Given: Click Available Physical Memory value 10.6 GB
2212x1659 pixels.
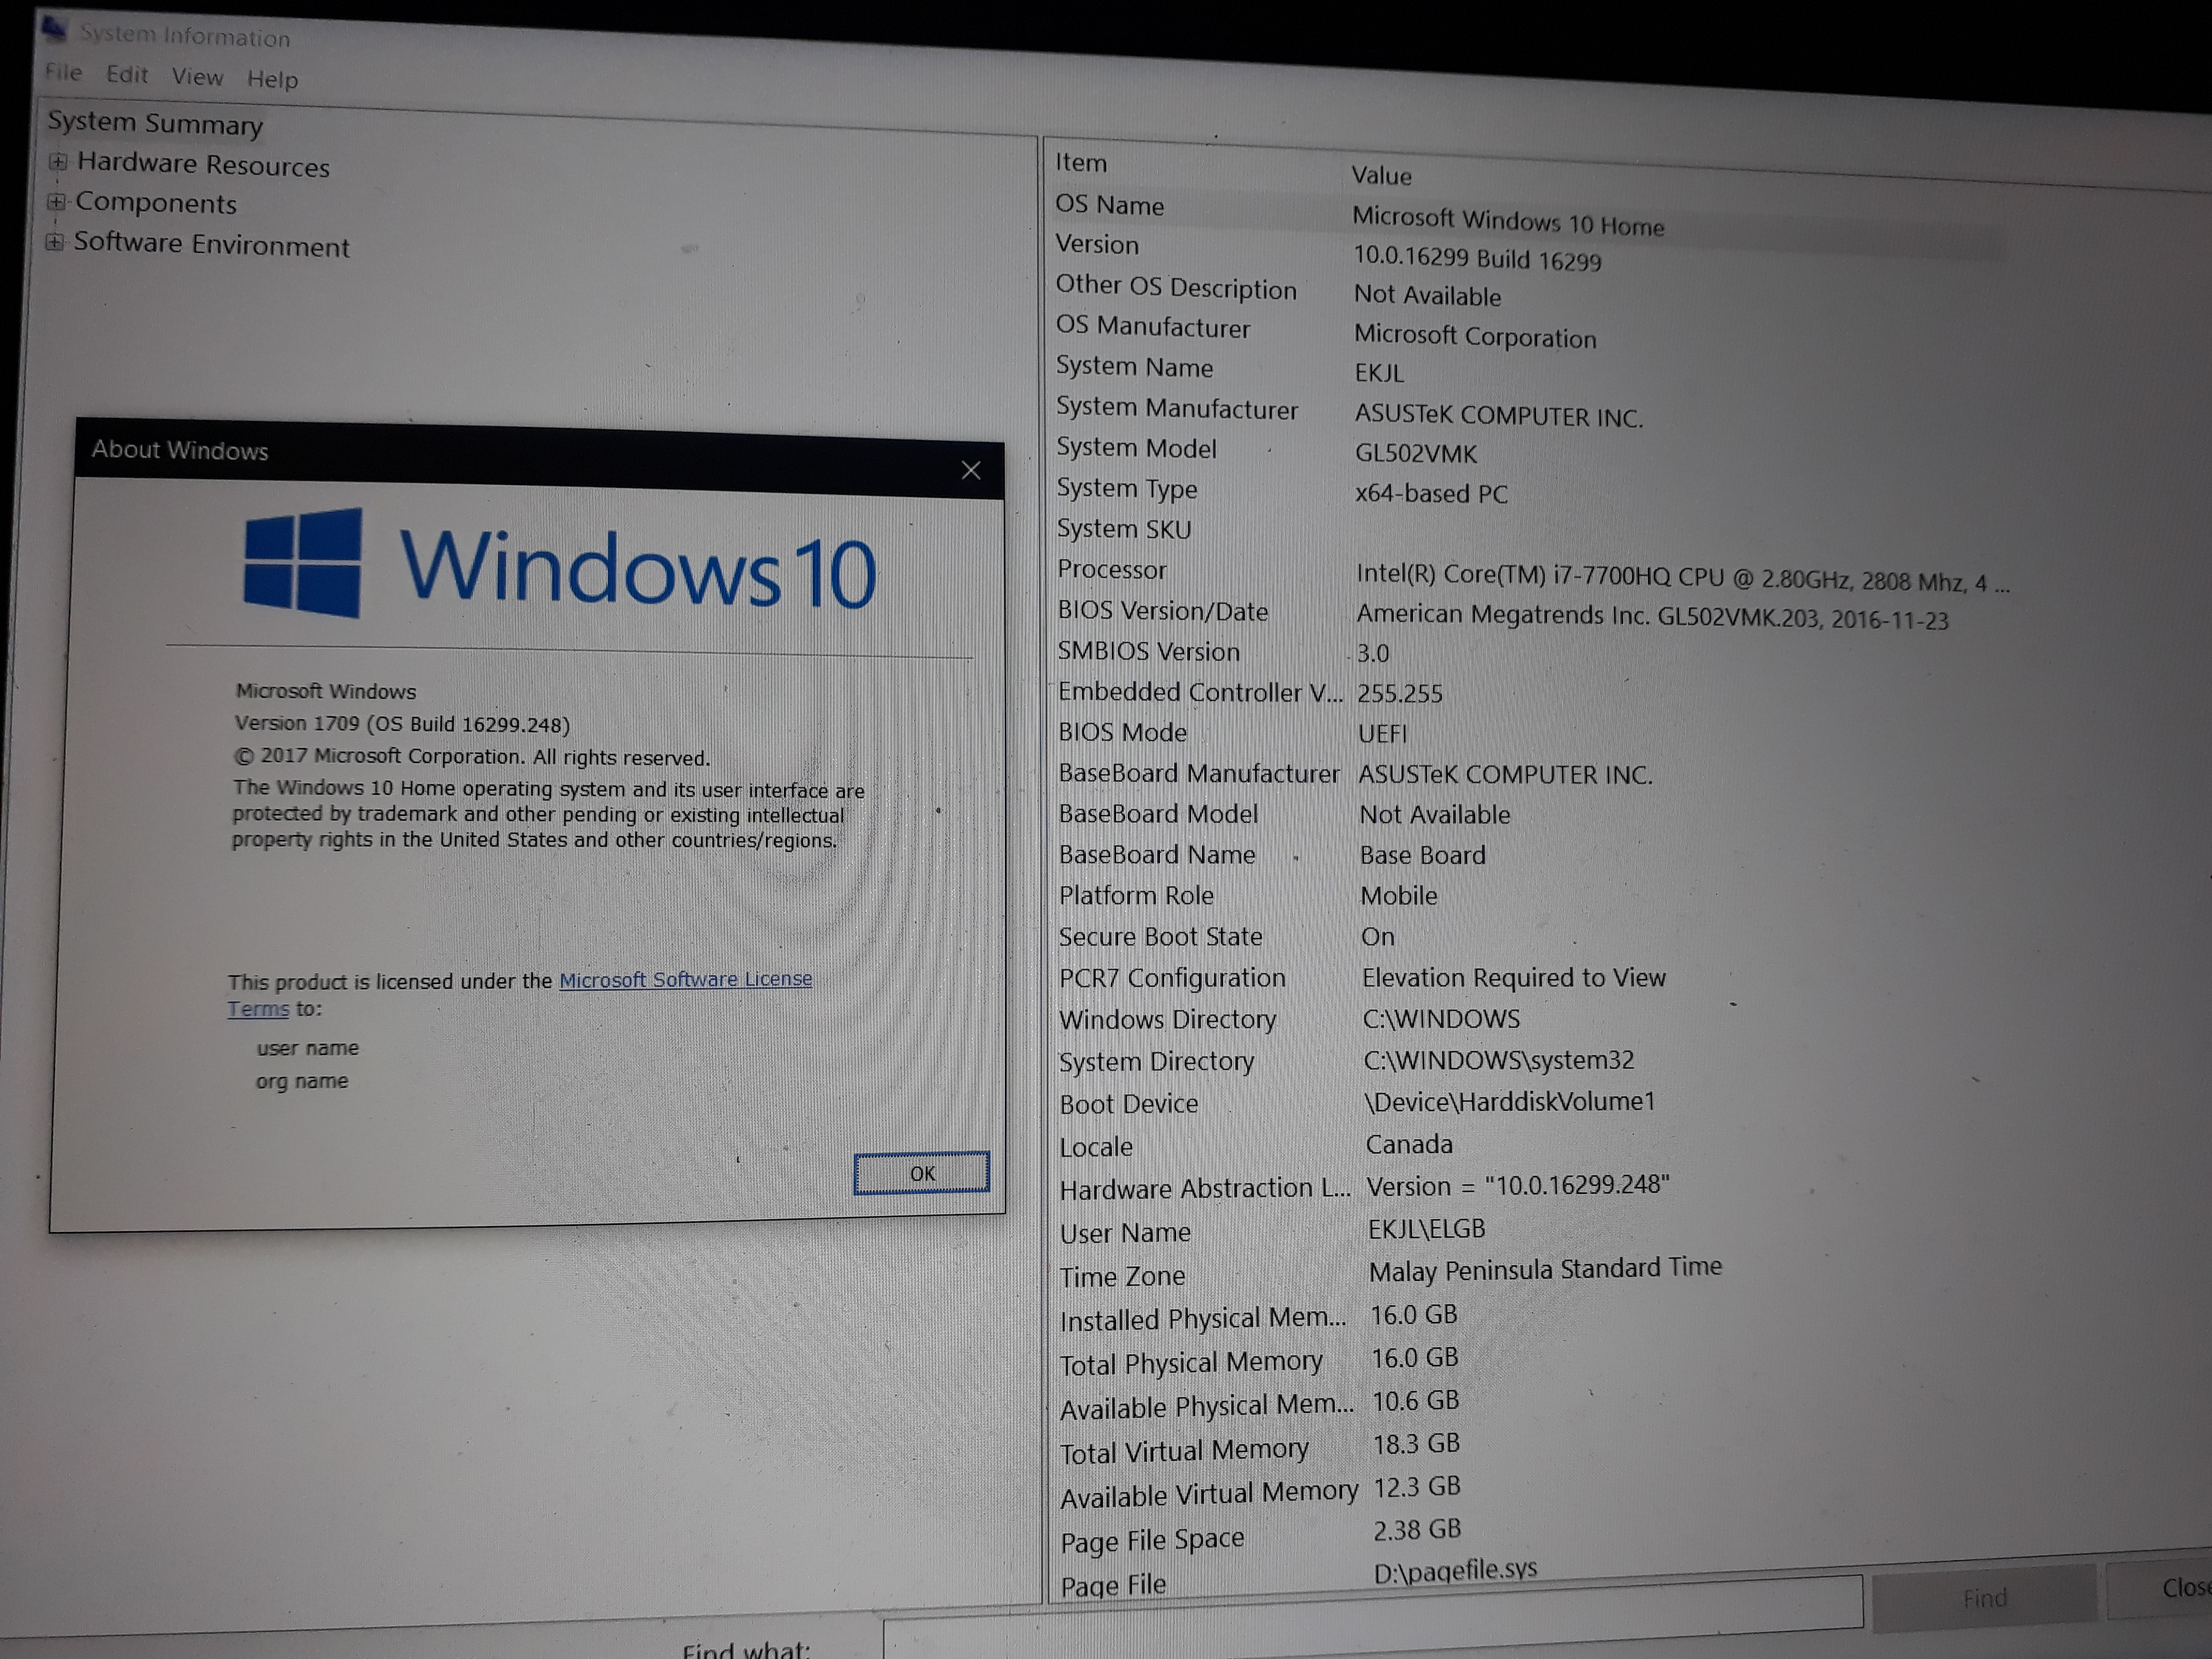Looking at the screenshot, I should click(1415, 1401).
